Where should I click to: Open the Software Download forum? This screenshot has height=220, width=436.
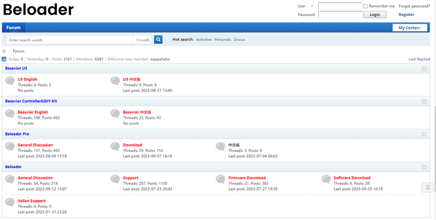pyautogui.click(x=352, y=178)
